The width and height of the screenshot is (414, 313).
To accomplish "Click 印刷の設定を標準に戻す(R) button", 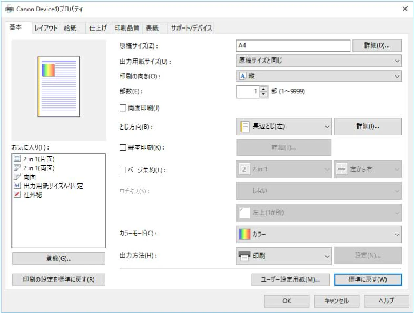I will pos(59,279).
